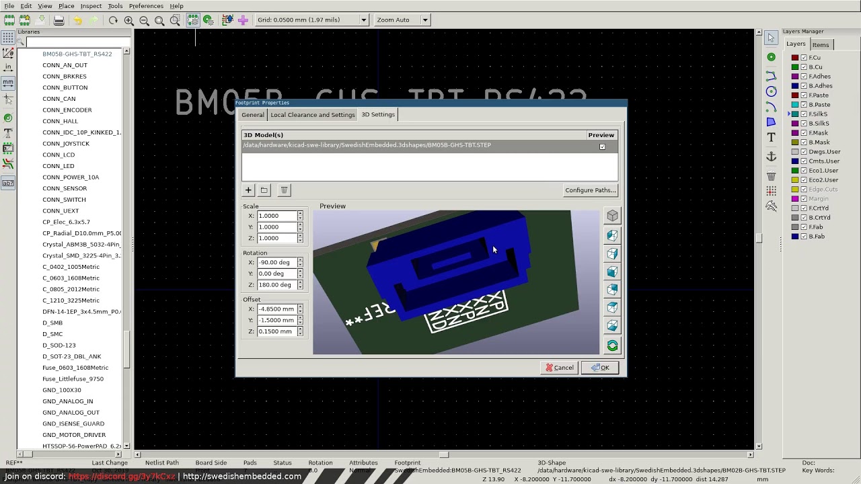Adjust Scale Z spinner arrows
This screenshot has height=484, width=861.
click(x=300, y=238)
